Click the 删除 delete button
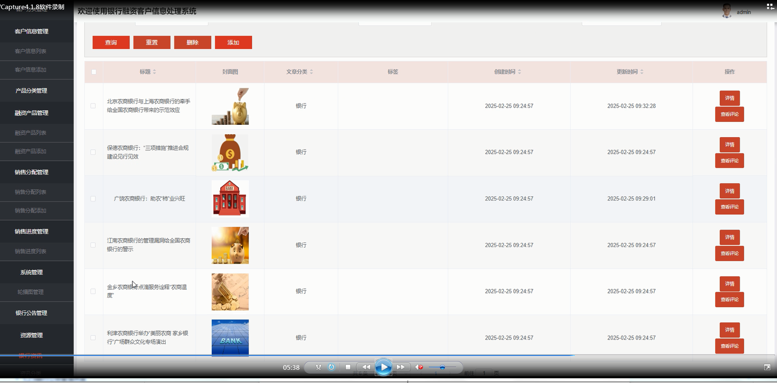The image size is (777, 383). (x=193, y=42)
